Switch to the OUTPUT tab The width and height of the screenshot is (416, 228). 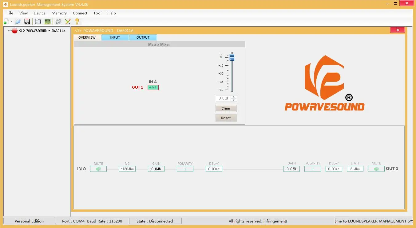point(143,37)
